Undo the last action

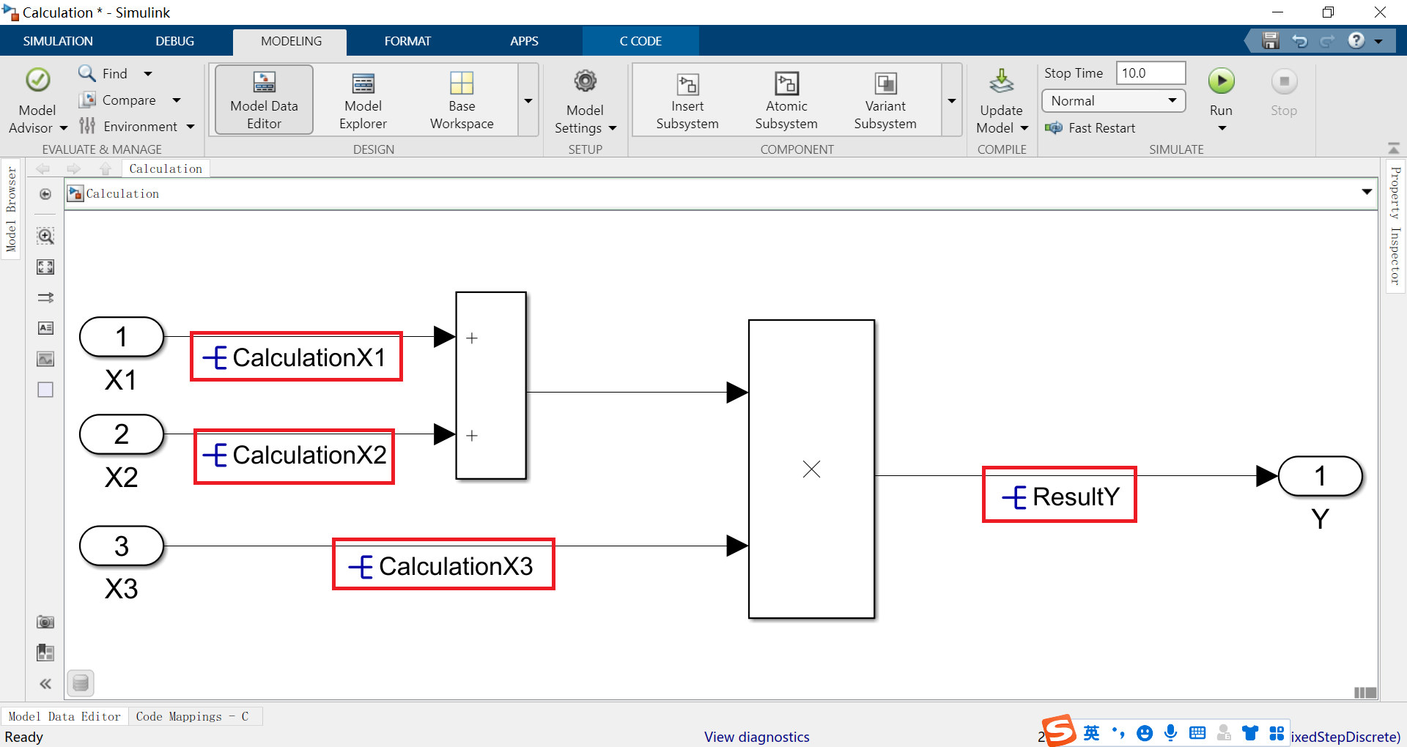pos(1300,41)
